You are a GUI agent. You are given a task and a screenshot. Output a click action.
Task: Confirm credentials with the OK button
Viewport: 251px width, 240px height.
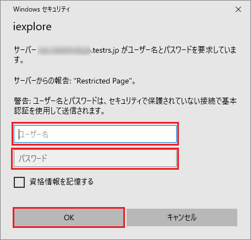pos(69,217)
